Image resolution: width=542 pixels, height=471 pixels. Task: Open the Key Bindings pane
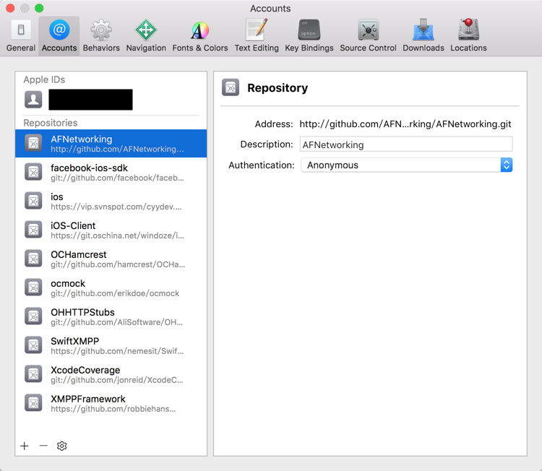pos(309,36)
